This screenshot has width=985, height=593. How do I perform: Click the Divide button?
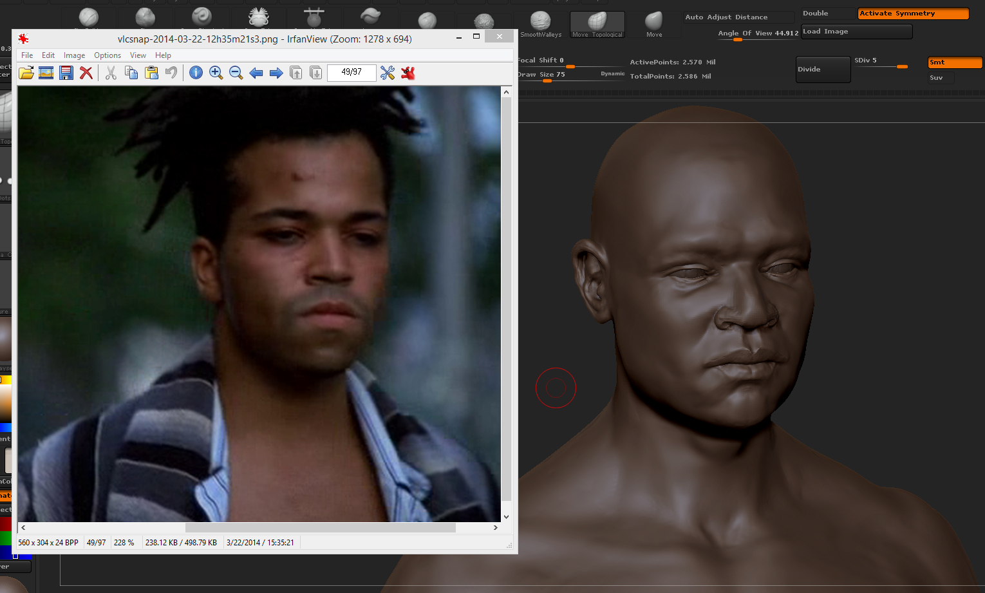(823, 70)
